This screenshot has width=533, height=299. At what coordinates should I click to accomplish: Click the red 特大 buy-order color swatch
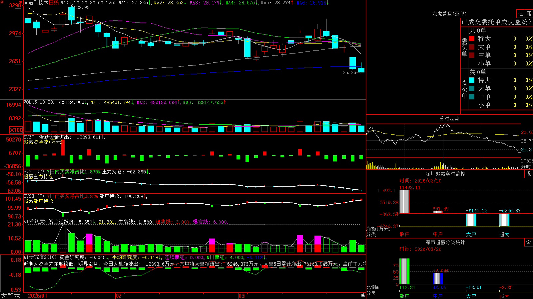pos(472,39)
